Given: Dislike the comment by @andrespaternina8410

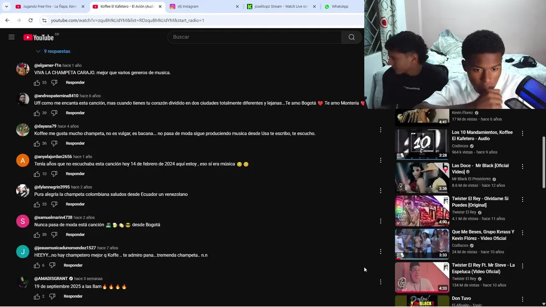Looking at the screenshot, I should [x=54, y=113].
